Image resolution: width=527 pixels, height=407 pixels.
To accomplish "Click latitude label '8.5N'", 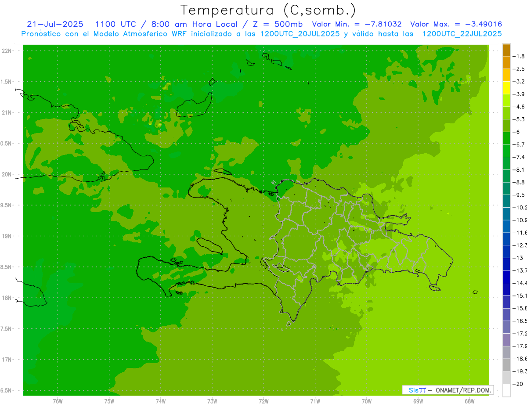I will click(6, 267).
